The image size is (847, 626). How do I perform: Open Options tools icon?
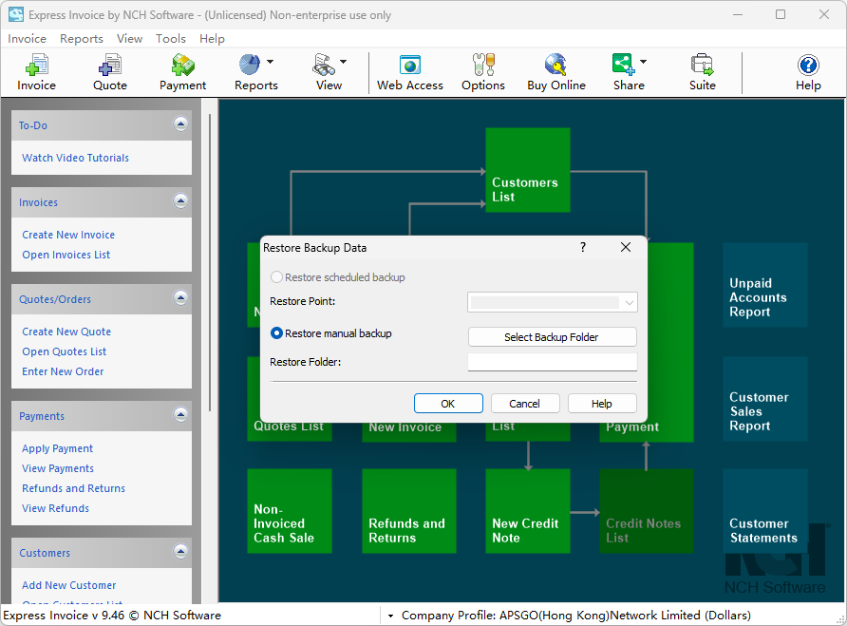[483, 72]
